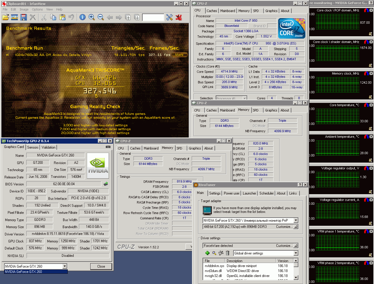374x284 pixels.
Task: Click the Version column header in RivaTuner
Action: [285, 261]
